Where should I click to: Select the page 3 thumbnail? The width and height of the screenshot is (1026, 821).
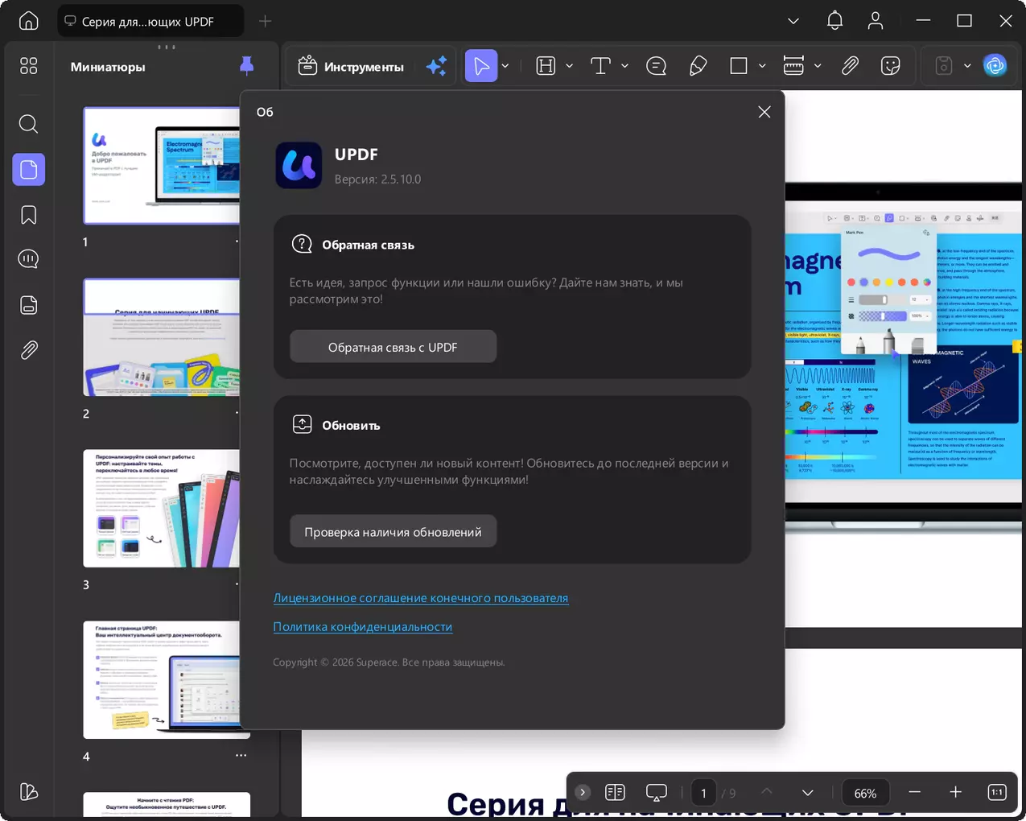click(162, 508)
